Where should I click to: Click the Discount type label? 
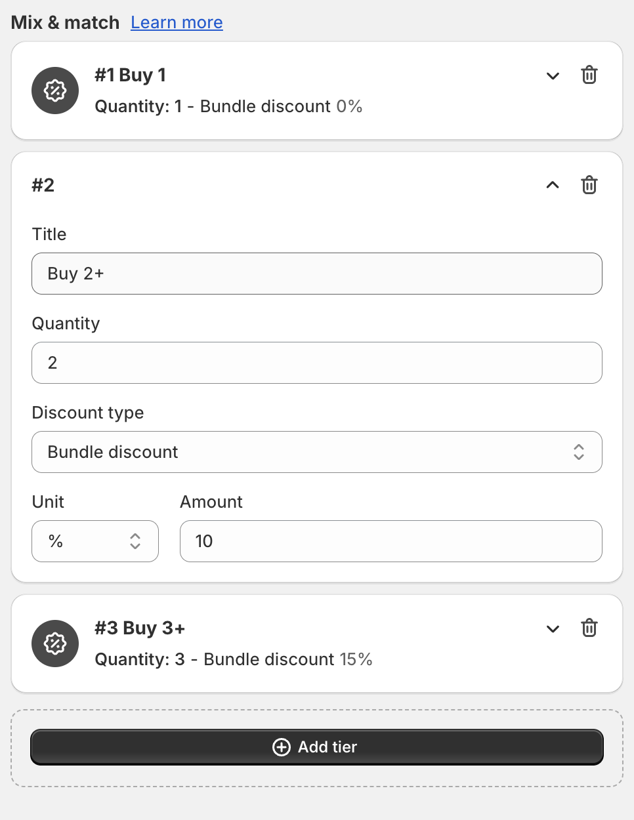click(x=88, y=413)
